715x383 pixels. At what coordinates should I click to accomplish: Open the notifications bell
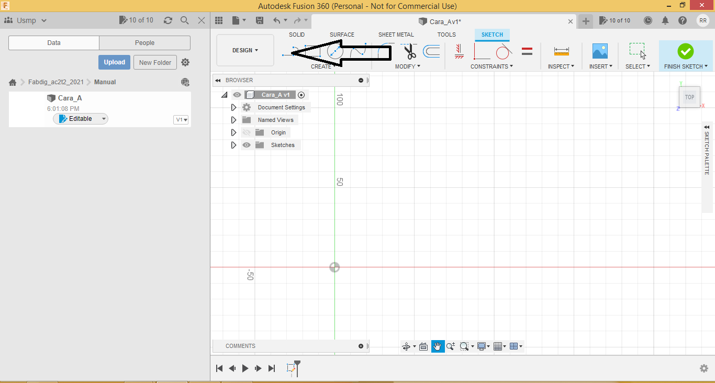tap(665, 20)
